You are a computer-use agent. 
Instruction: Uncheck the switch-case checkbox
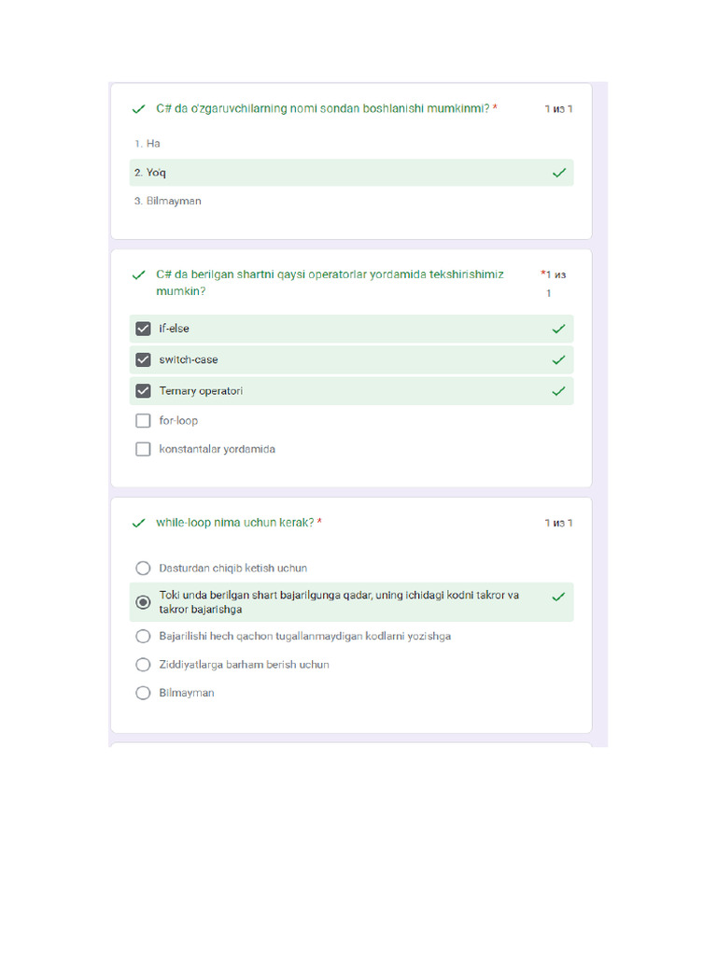[x=143, y=359]
